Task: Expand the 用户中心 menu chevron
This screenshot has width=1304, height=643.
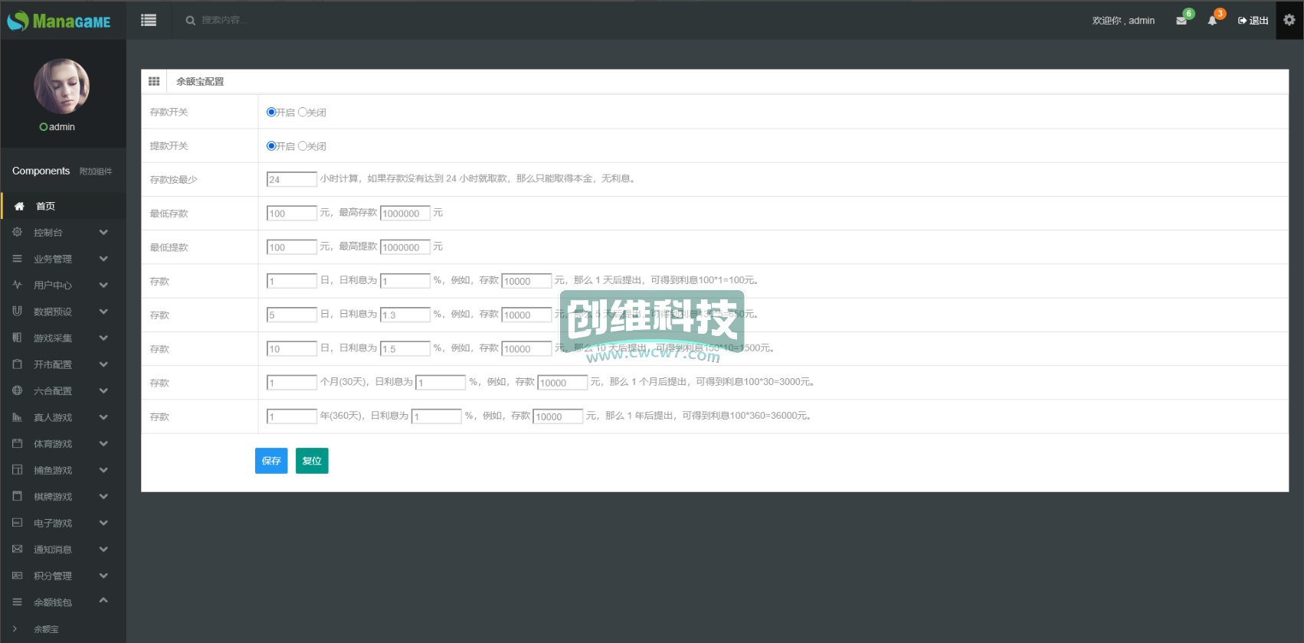Action: point(103,285)
